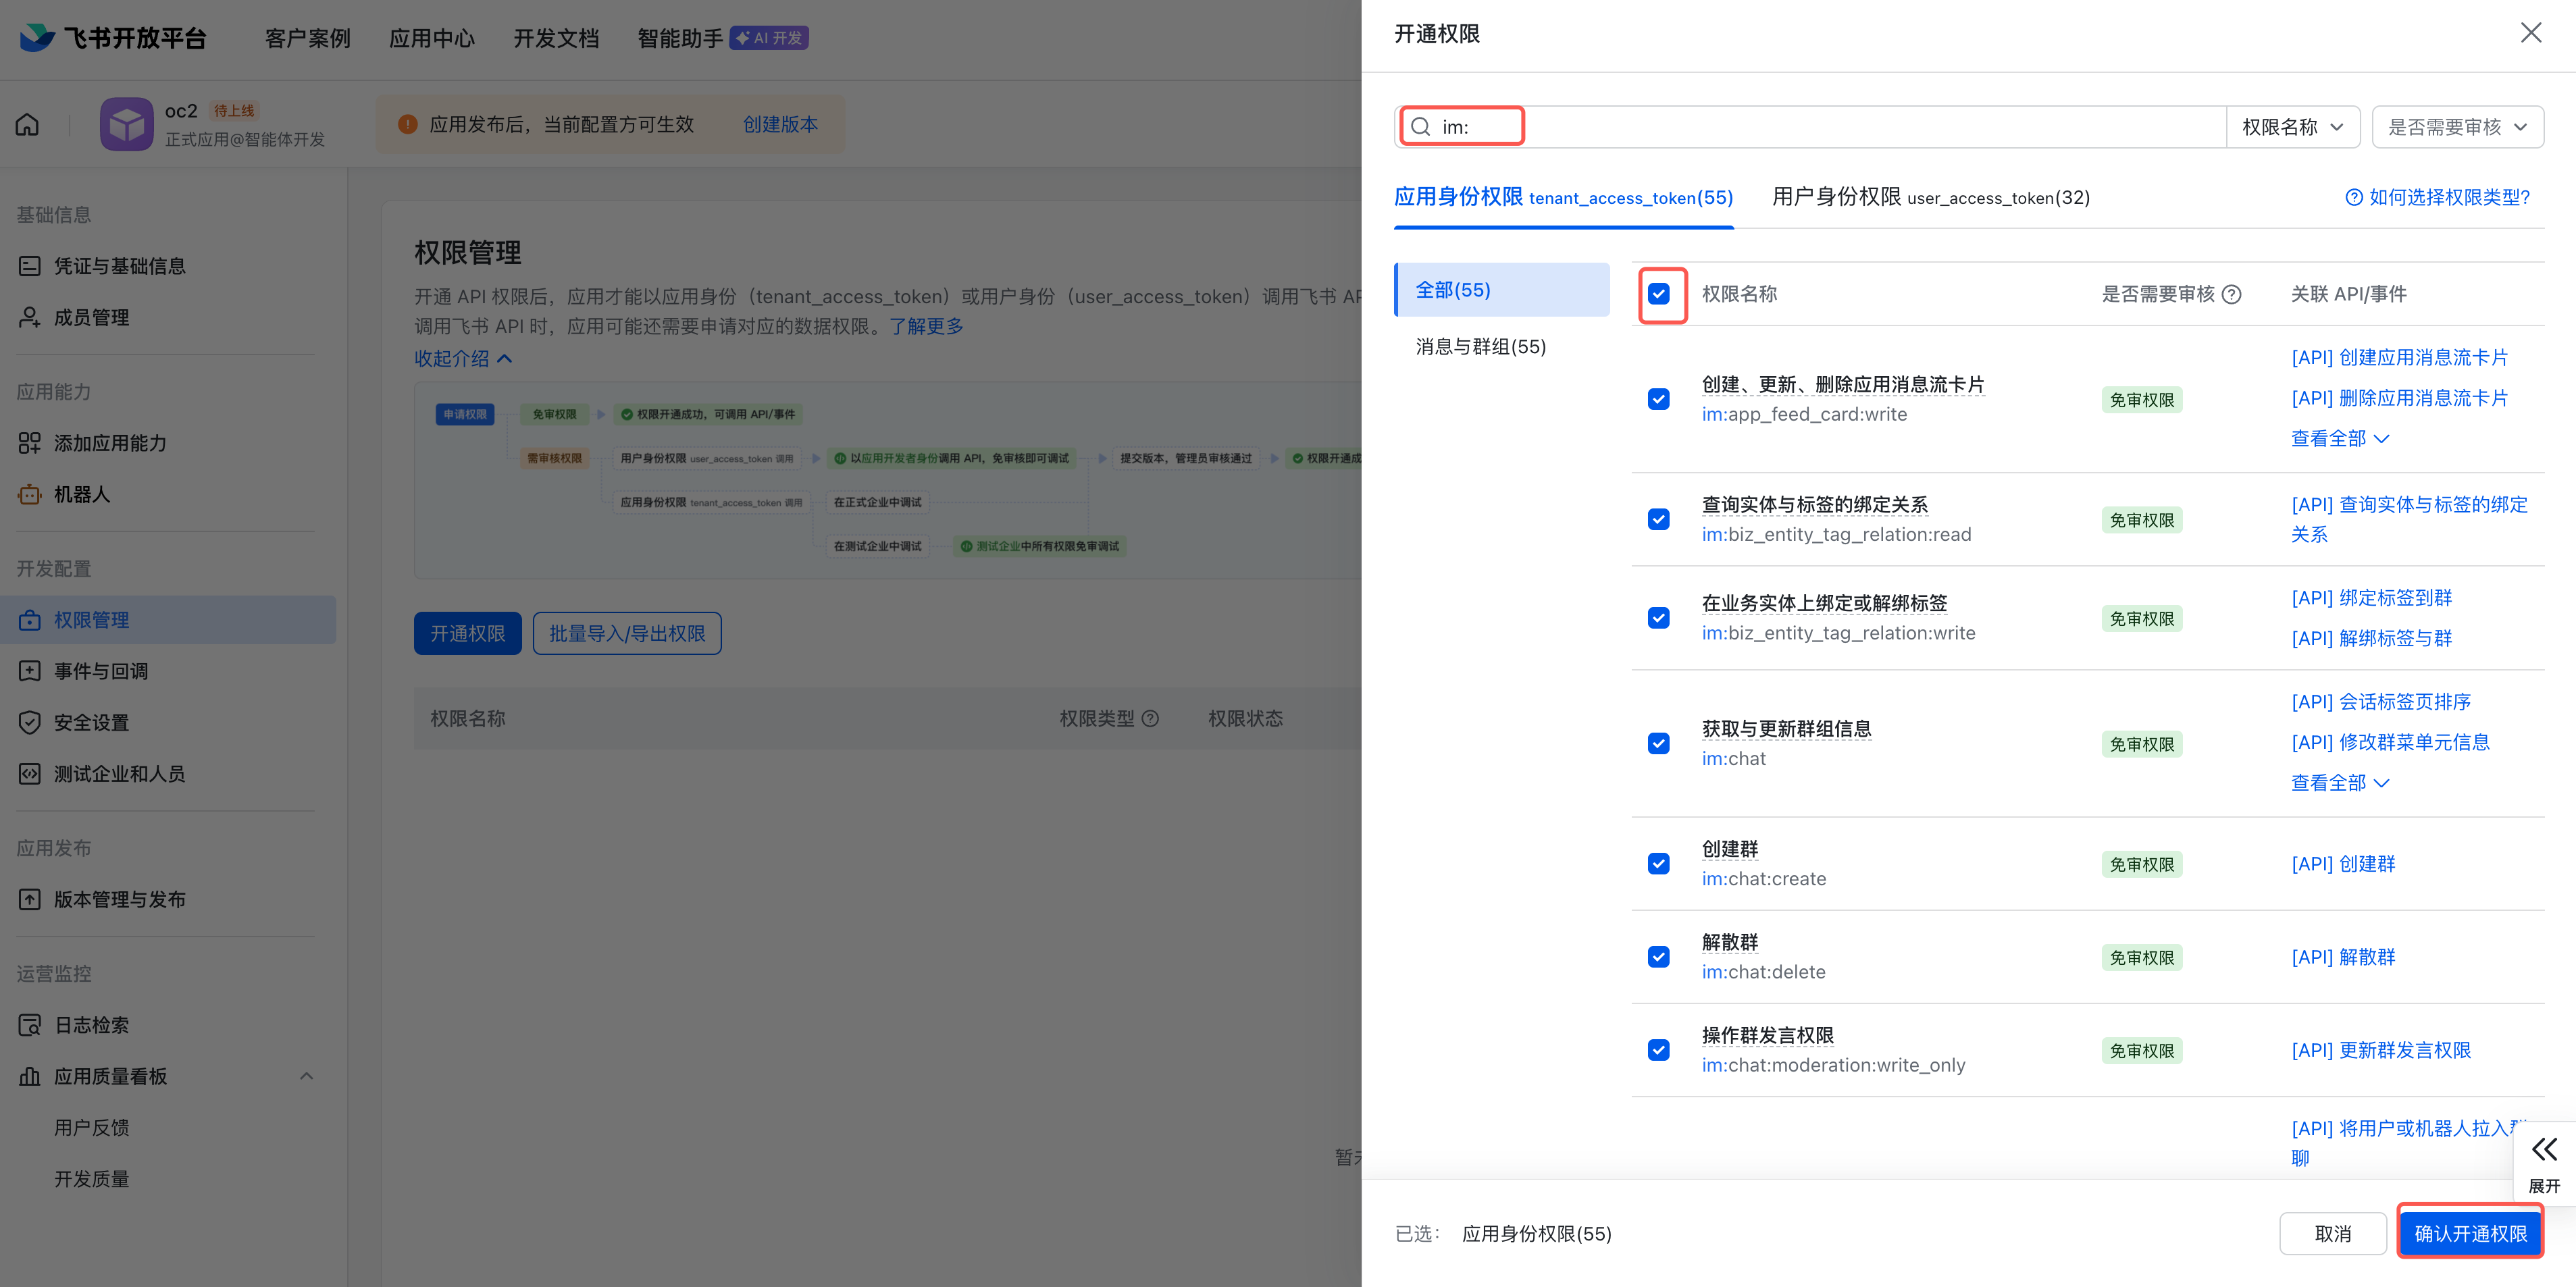This screenshot has height=1287, width=2576.
Task: Click the 安全设置 shield icon
Action: coord(30,722)
